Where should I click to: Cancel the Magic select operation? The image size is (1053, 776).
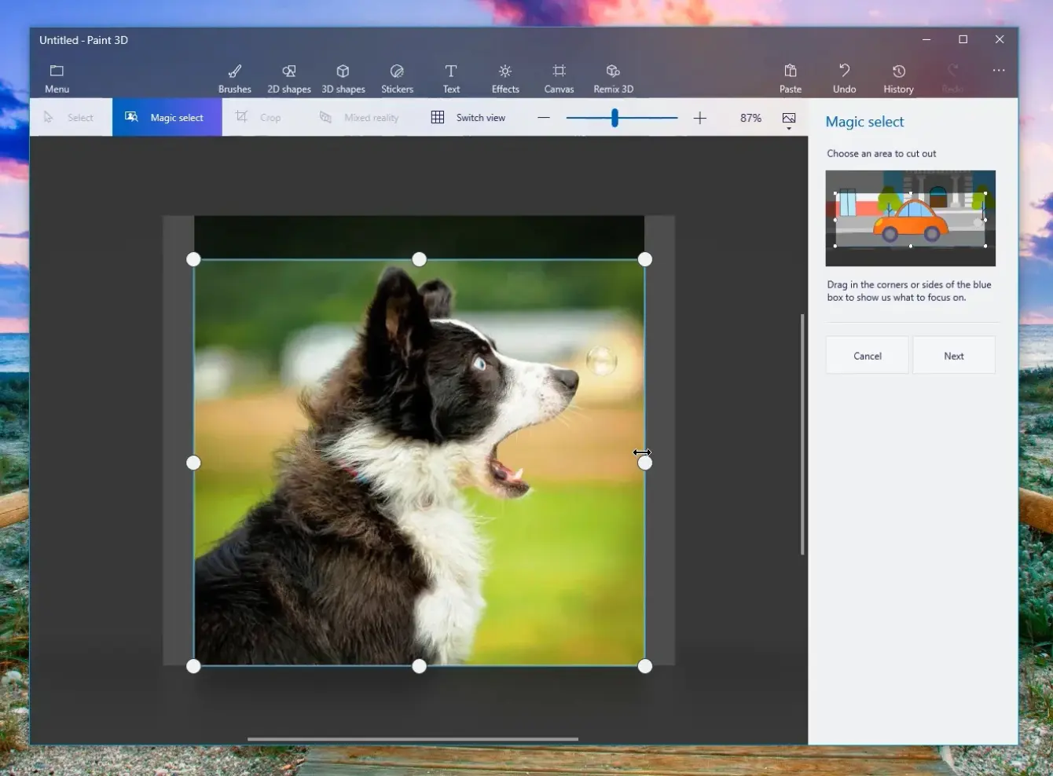click(x=867, y=356)
